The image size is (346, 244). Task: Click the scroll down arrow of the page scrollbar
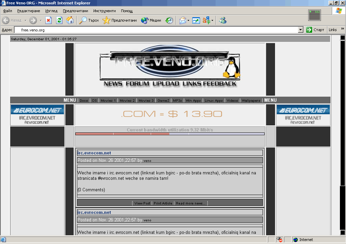pyautogui.click(x=343, y=233)
